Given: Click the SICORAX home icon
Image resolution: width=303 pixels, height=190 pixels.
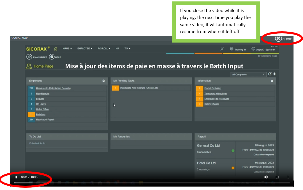Looking at the screenshot, I should [x=56, y=49].
